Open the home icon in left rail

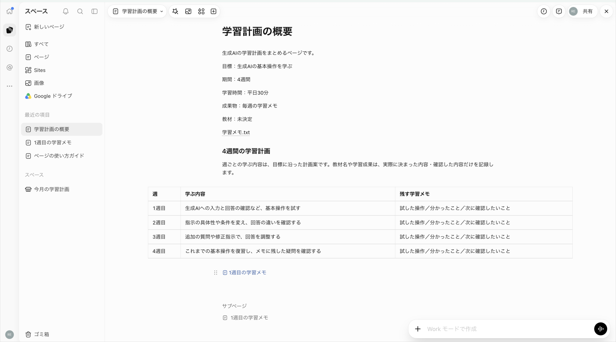tap(10, 11)
